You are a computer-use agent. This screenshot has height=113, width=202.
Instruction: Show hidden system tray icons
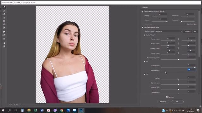(x=167, y=110)
